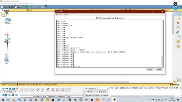Open File Explorer from the taskbar

click(x=14, y=100)
